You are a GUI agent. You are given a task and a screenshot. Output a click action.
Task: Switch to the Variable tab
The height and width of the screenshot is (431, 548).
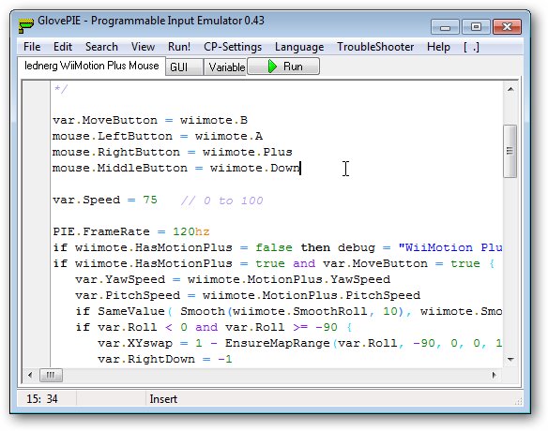[225, 67]
